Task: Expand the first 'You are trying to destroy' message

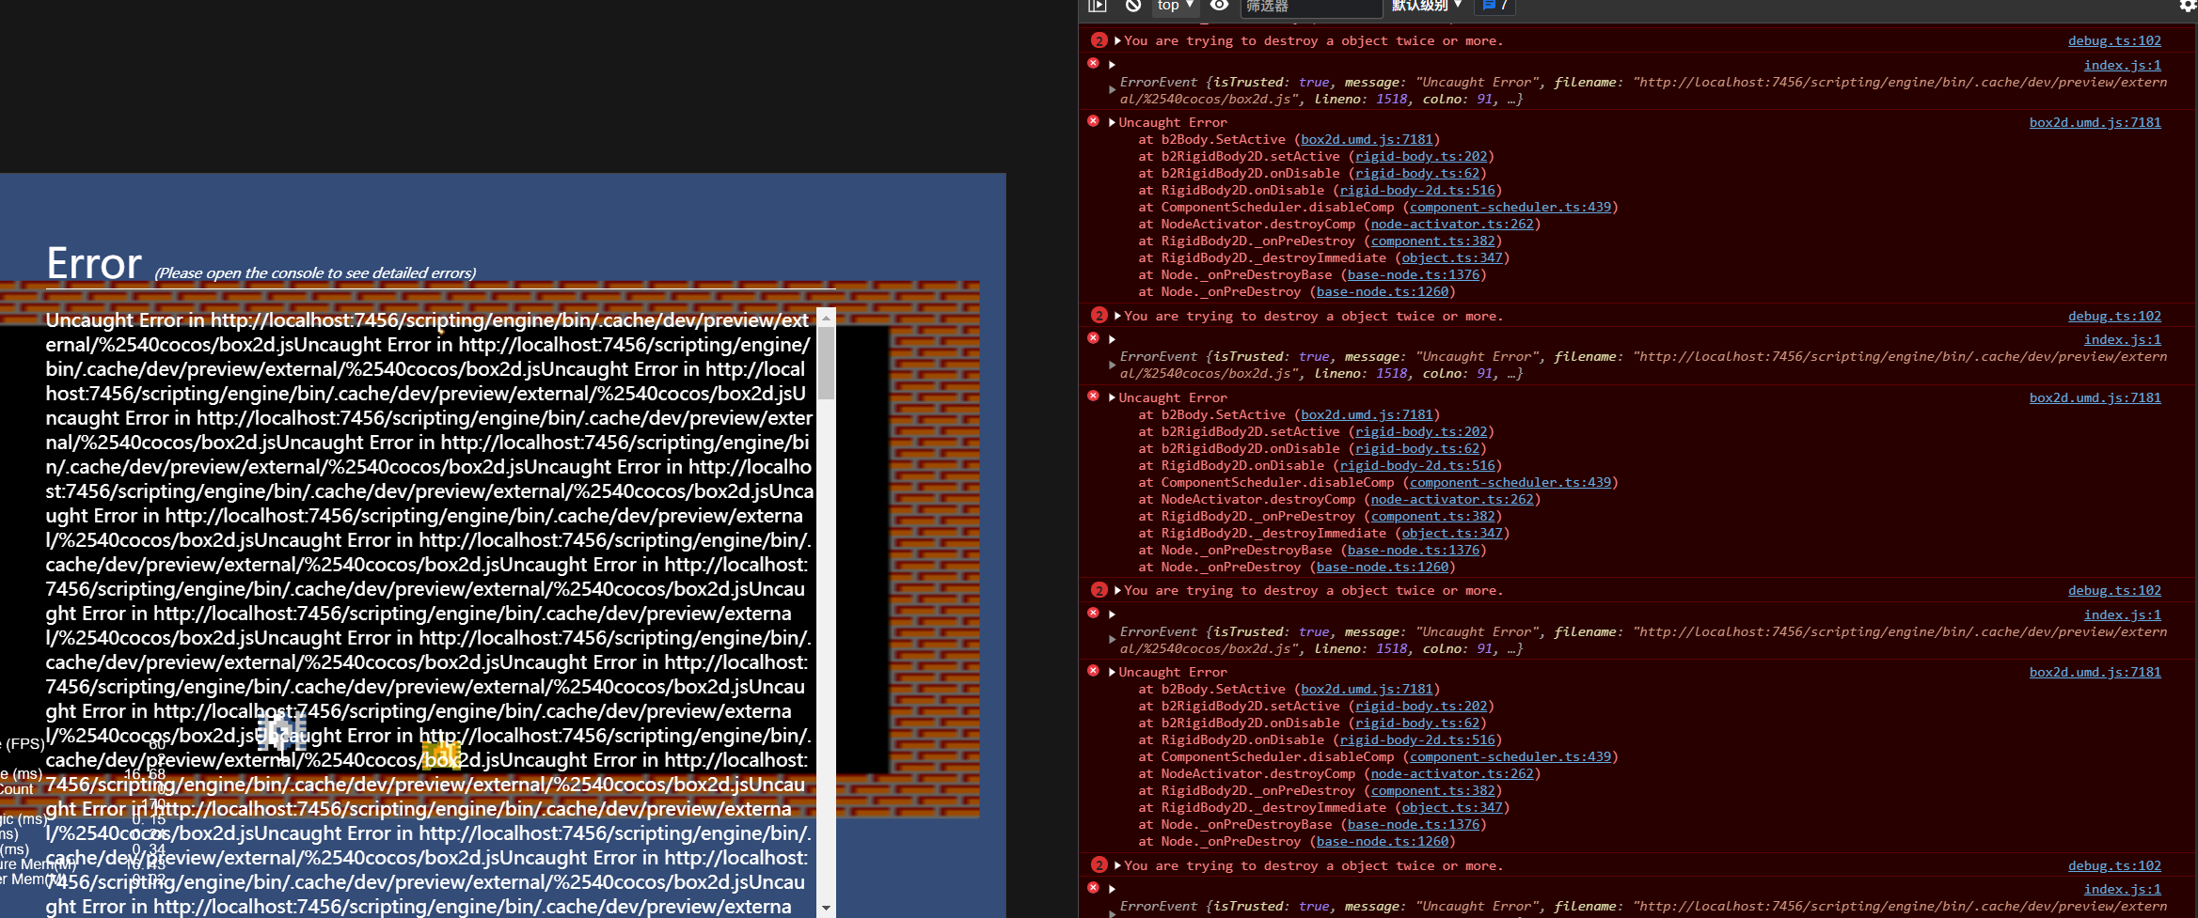Action: [1117, 41]
